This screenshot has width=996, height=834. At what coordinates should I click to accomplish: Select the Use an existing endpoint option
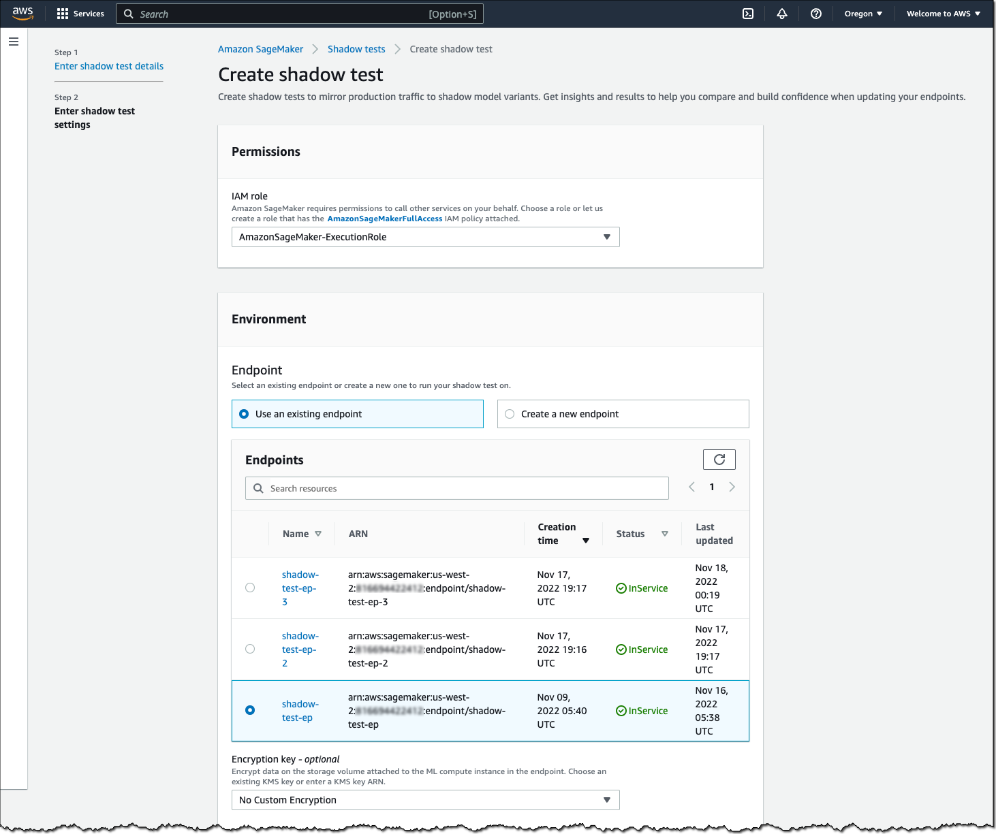(x=358, y=414)
